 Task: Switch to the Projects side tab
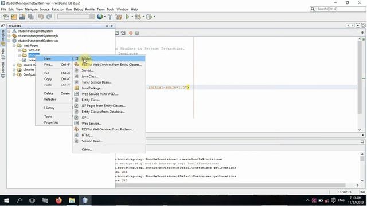(x=3, y=37)
